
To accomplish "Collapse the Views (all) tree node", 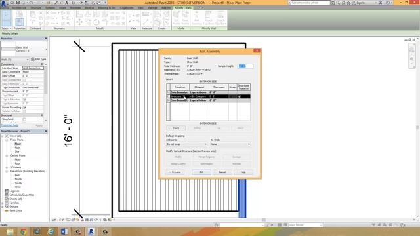I will pos(3,136).
